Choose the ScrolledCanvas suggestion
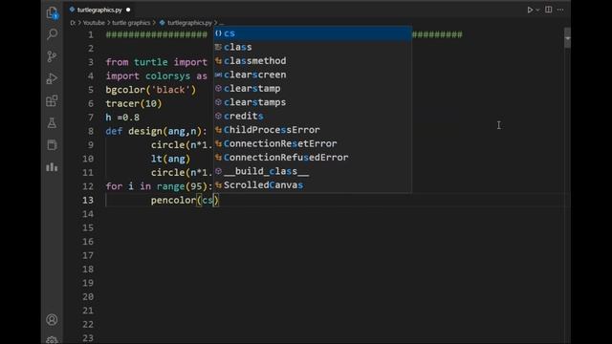612x344 pixels. 313,185
